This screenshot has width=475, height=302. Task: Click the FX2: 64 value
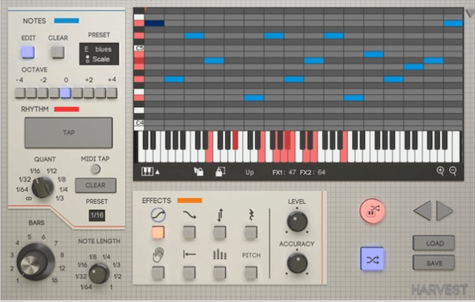[x=313, y=172]
